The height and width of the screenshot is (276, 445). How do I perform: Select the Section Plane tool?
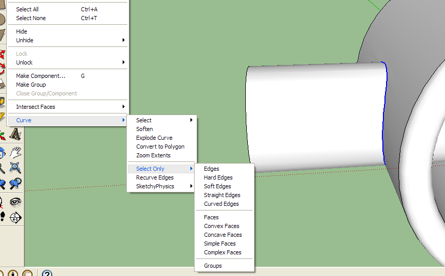(16, 217)
